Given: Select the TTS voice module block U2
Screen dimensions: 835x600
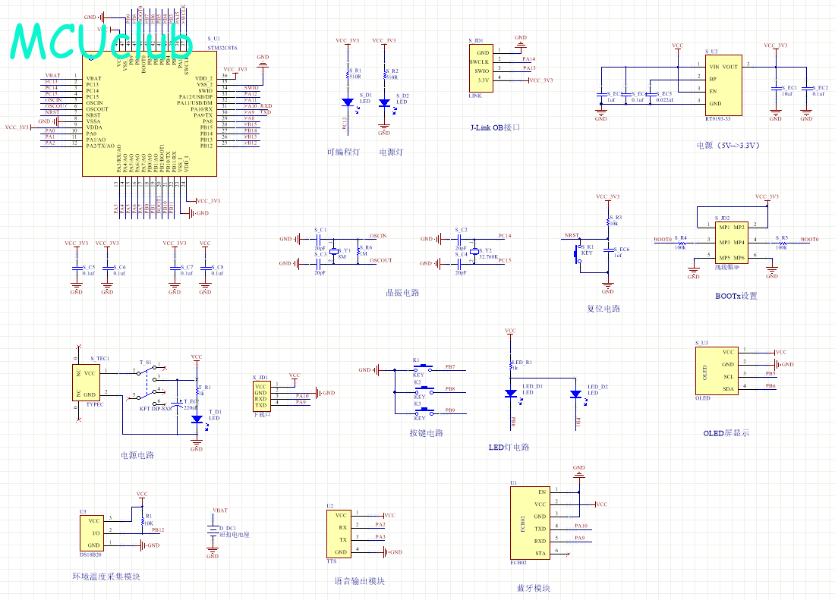Looking at the screenshot, I should point(339,534).
